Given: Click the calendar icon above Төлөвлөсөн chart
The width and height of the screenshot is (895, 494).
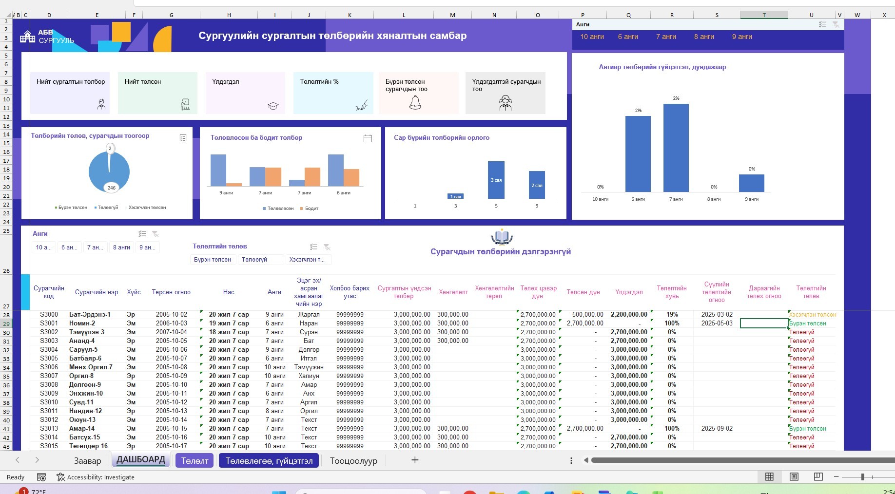Looking at the screenshot, I should tap(368, 138).
